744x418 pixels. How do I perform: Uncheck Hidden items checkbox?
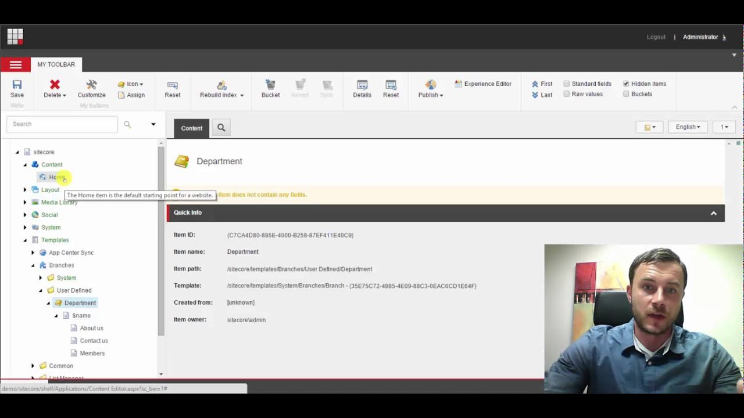(626, 84)
